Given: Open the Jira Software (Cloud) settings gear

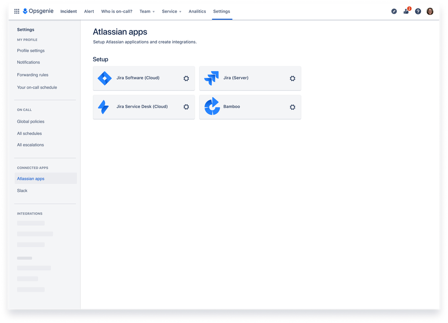Looking at the screenshot, I should (186, 78).
